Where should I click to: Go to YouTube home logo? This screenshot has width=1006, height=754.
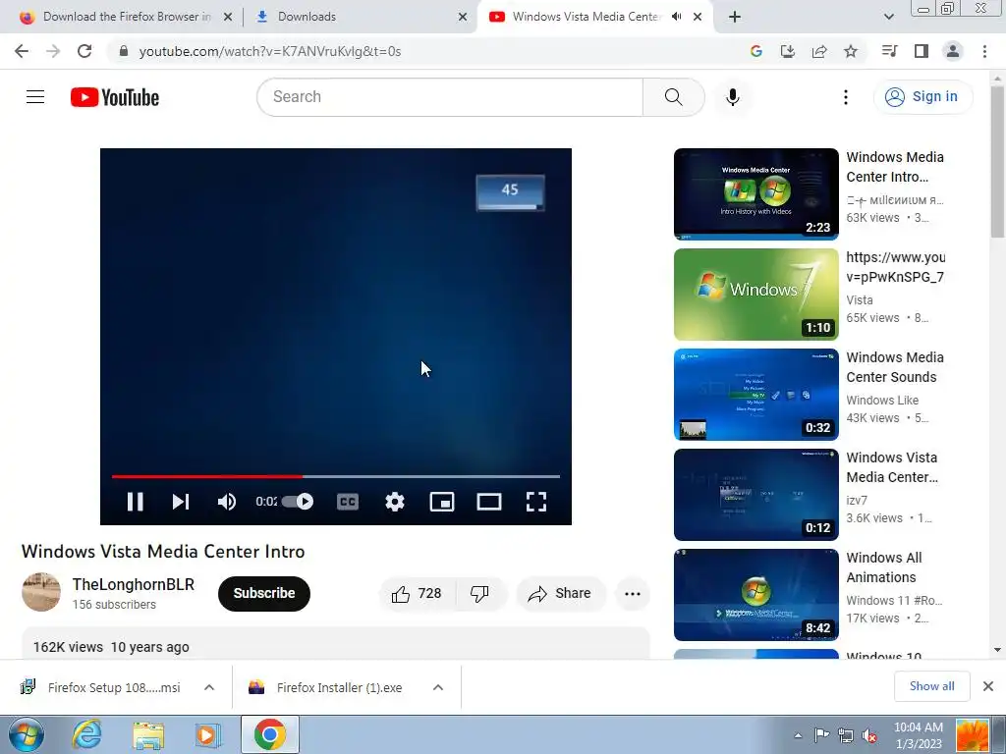pyautogui.click(x=115, y=97)
